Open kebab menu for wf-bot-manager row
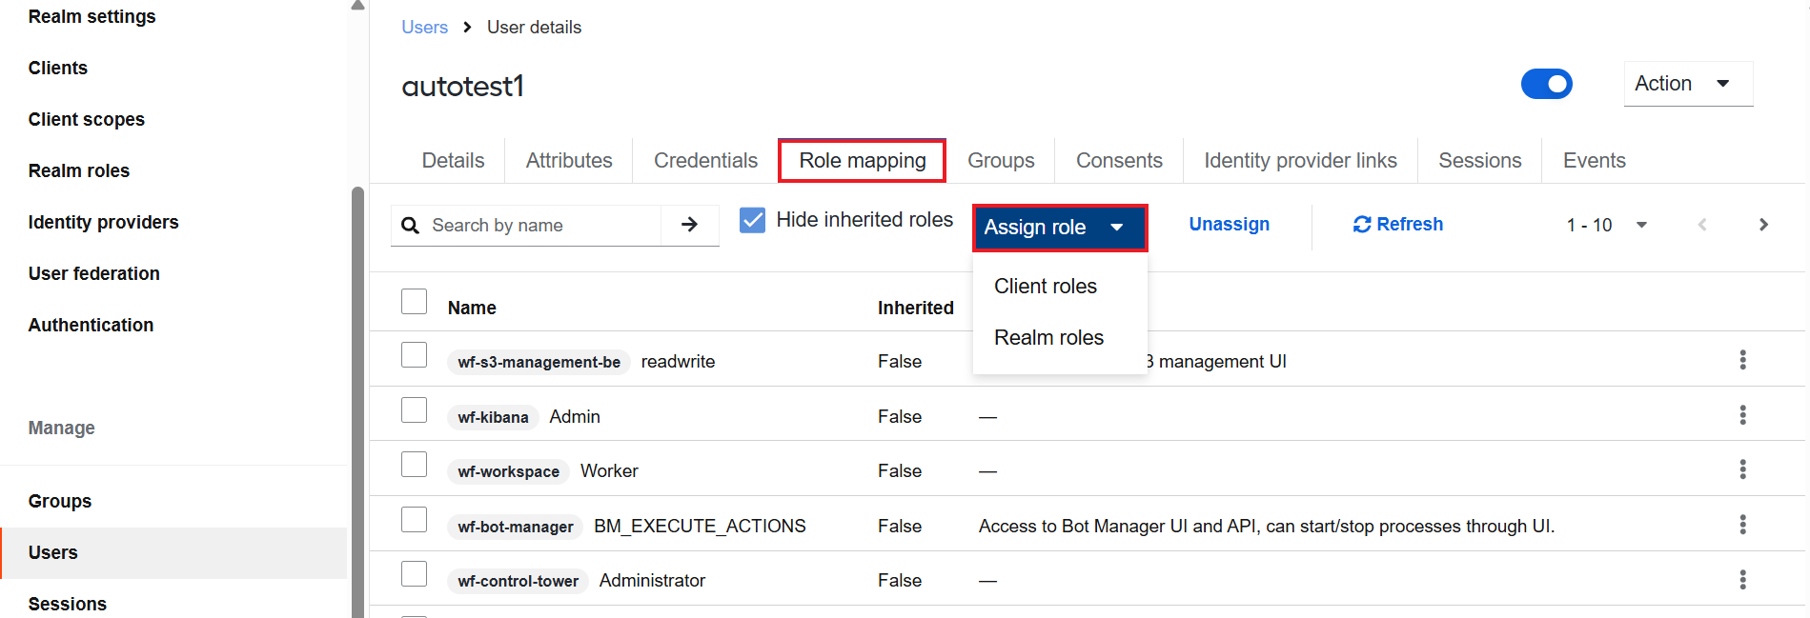 (1742, 525)
